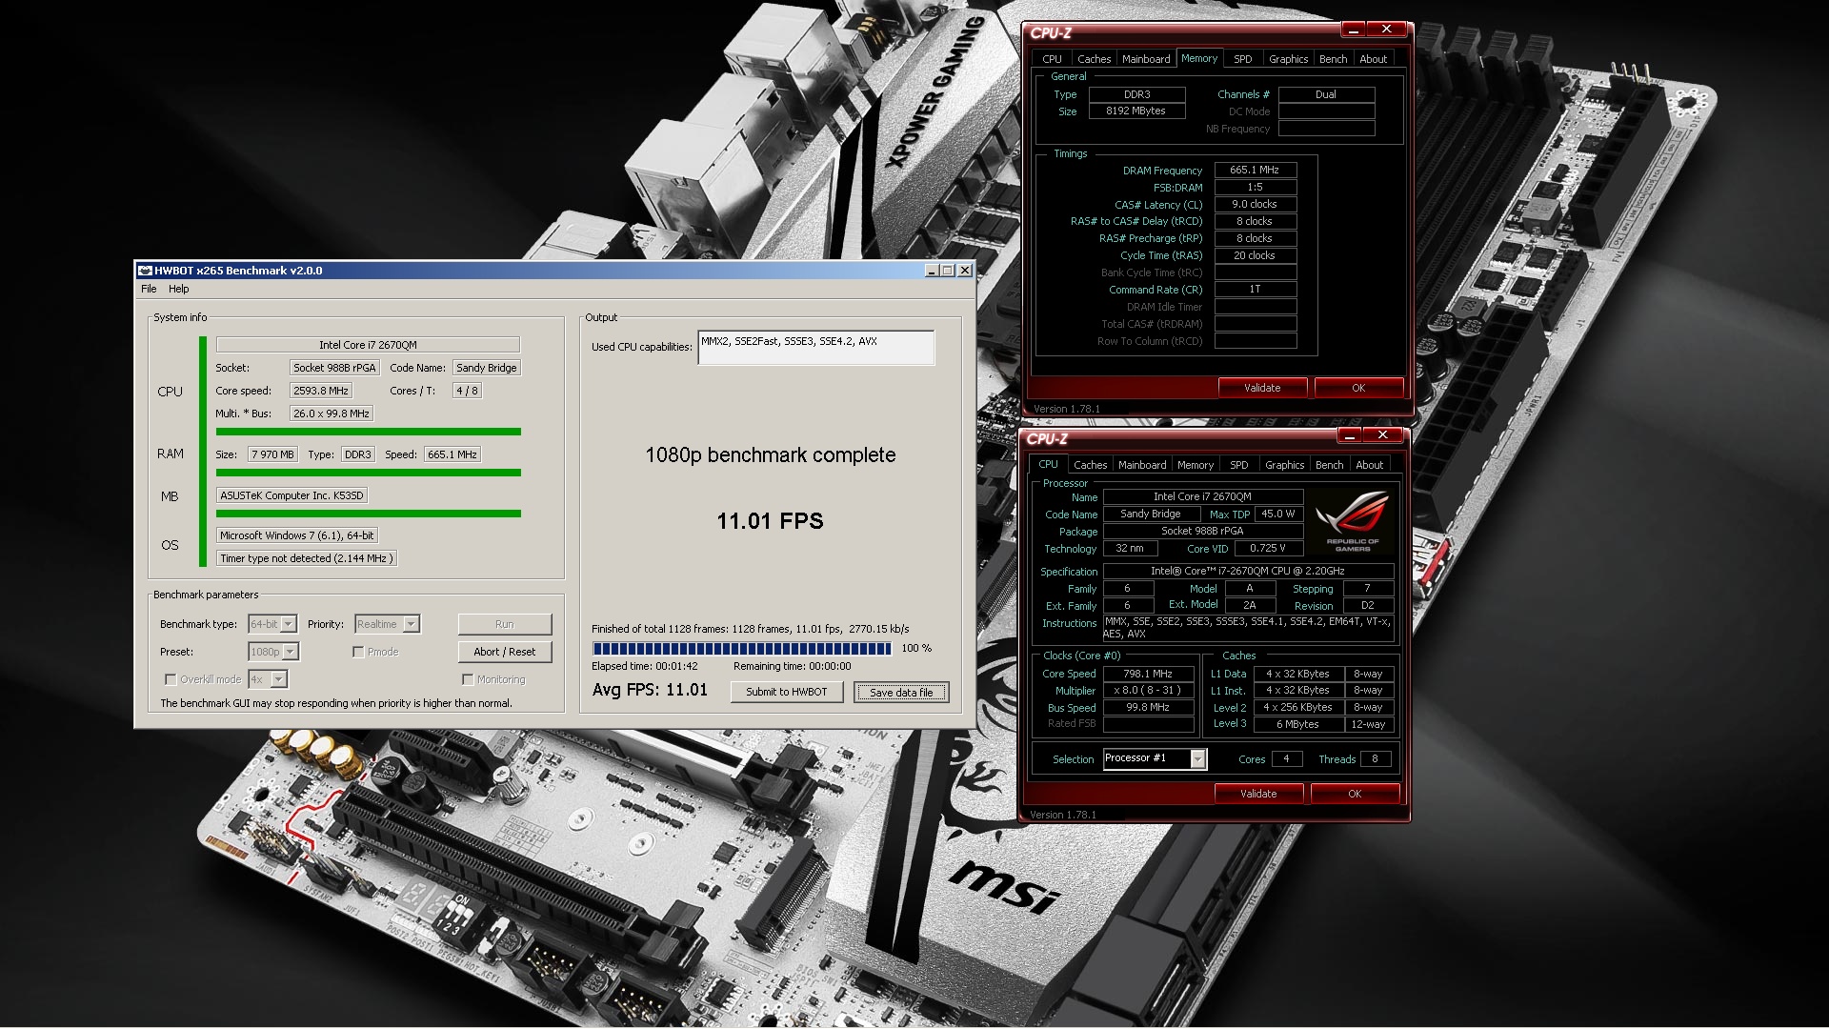Open the File menu in HWBOT
The height and width of the screenshot is (1029, 1829).
(149, 289)
